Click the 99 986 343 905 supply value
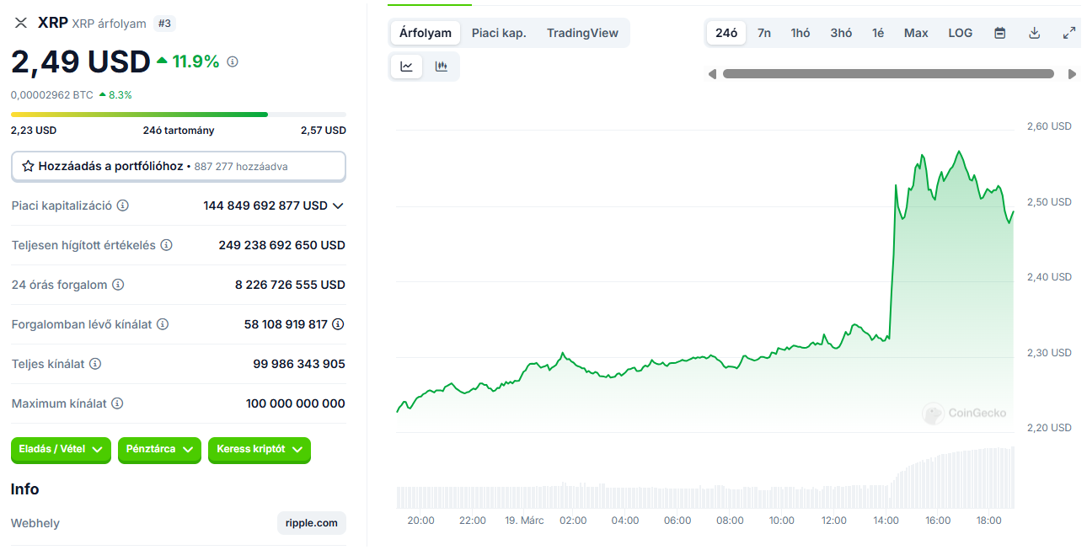 pyautogui.click(x=299, y=364)
